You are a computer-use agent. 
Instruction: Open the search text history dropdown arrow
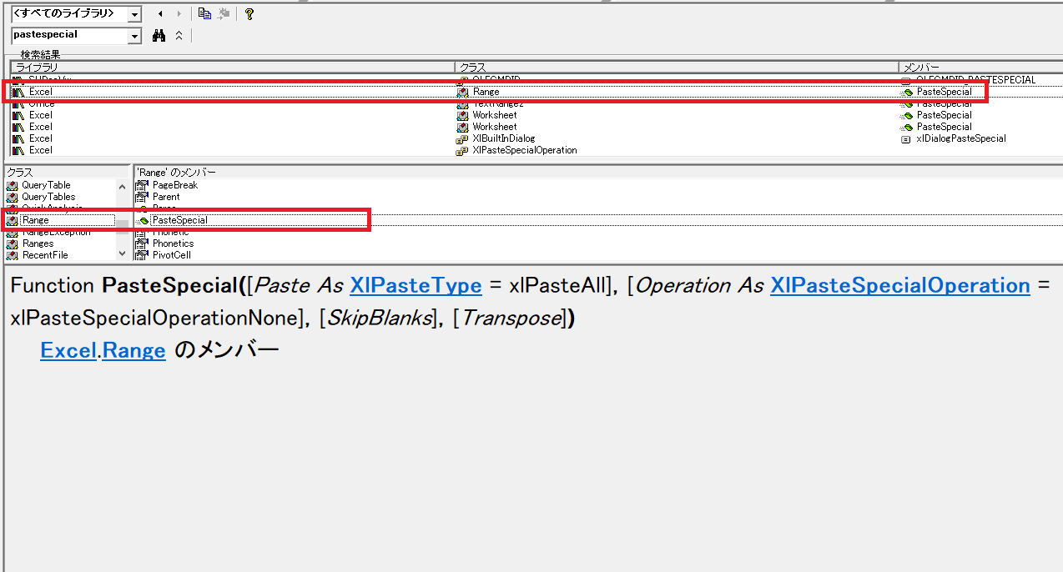point(134,36)
